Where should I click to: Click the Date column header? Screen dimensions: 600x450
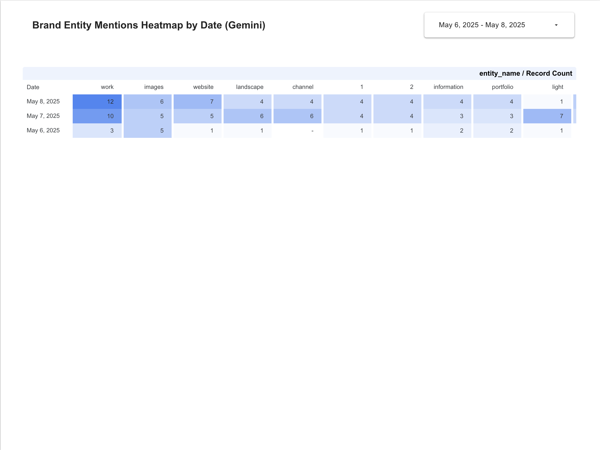pyautogui.click(x=33, y=87)
